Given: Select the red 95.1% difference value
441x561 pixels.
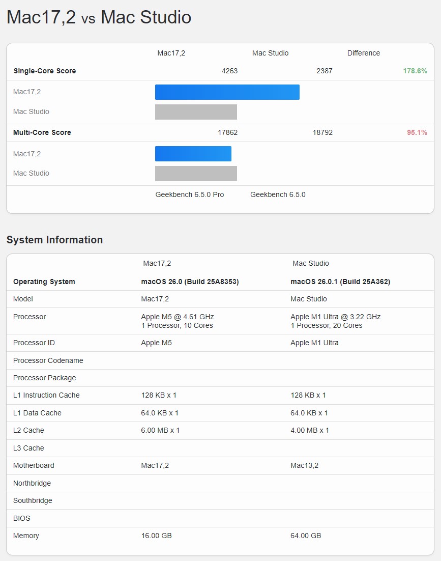Looking at the screenshot, I should click(x=417, y=132).
